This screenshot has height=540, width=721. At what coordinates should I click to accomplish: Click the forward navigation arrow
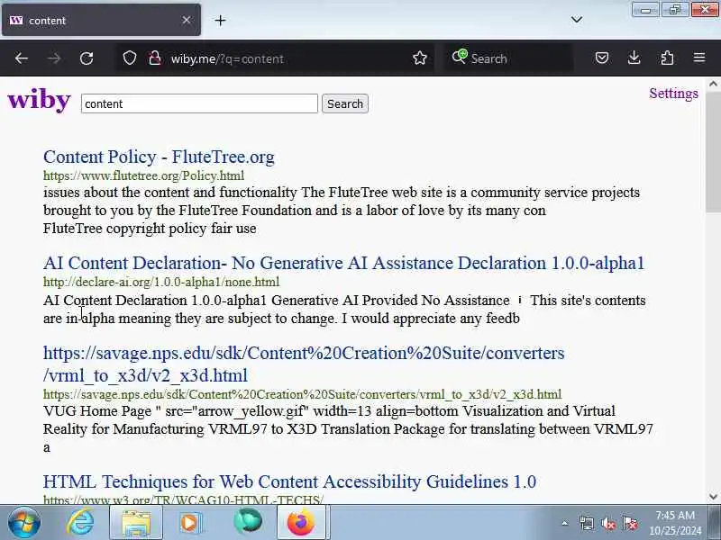(x=54, y=58)
